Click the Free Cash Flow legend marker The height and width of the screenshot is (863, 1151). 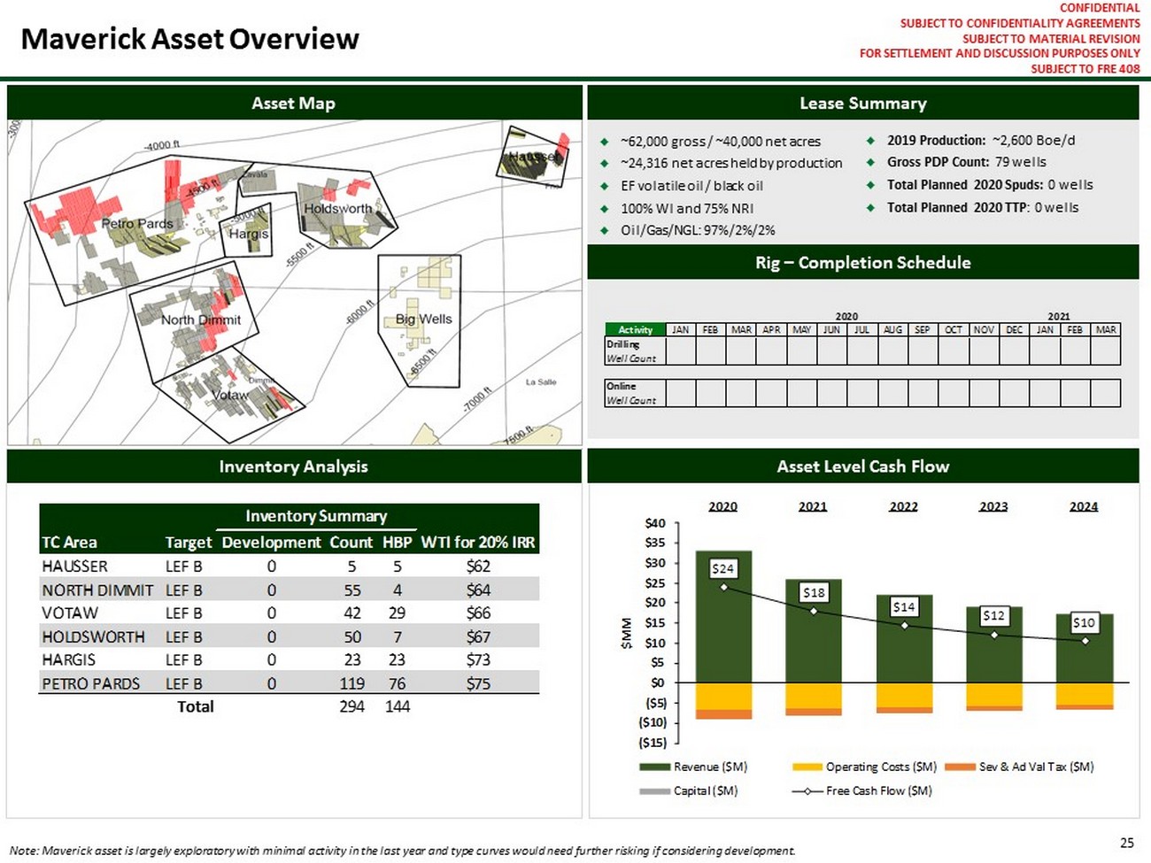[807, 791]
